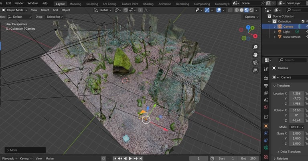Open the transform pivot point dropdown
This screenshot has width=308, height=161.
118,10
